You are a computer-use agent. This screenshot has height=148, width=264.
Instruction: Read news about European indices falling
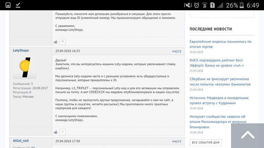[x=220, y=44]
